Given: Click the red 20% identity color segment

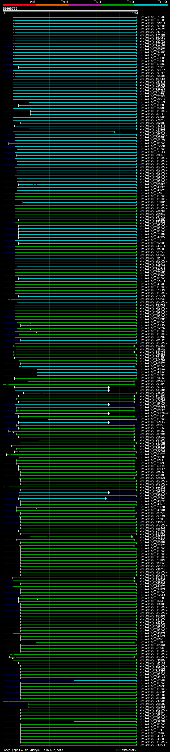Looking at the screenshot, I should [19, 5].
